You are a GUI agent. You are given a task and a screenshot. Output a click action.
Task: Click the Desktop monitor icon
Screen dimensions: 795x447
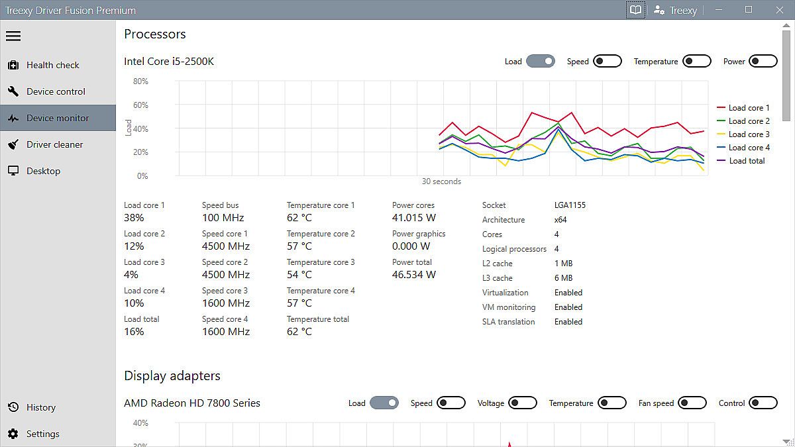(x=13, y=171)
